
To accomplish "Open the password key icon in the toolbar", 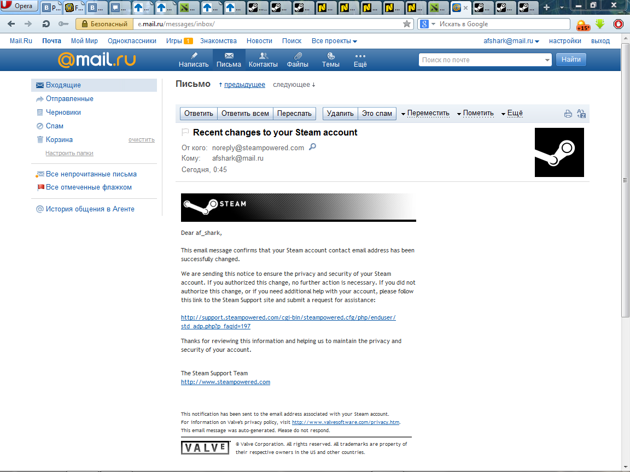I will (63, 24).
